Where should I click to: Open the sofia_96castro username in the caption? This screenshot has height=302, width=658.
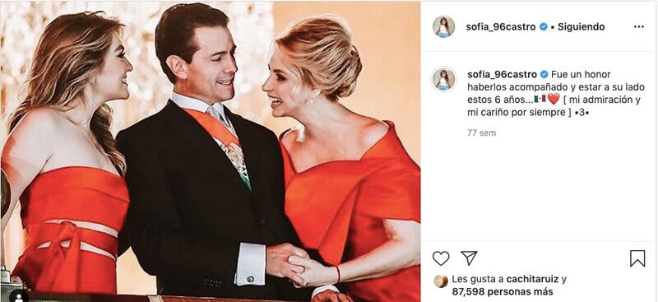coord(502,74)
